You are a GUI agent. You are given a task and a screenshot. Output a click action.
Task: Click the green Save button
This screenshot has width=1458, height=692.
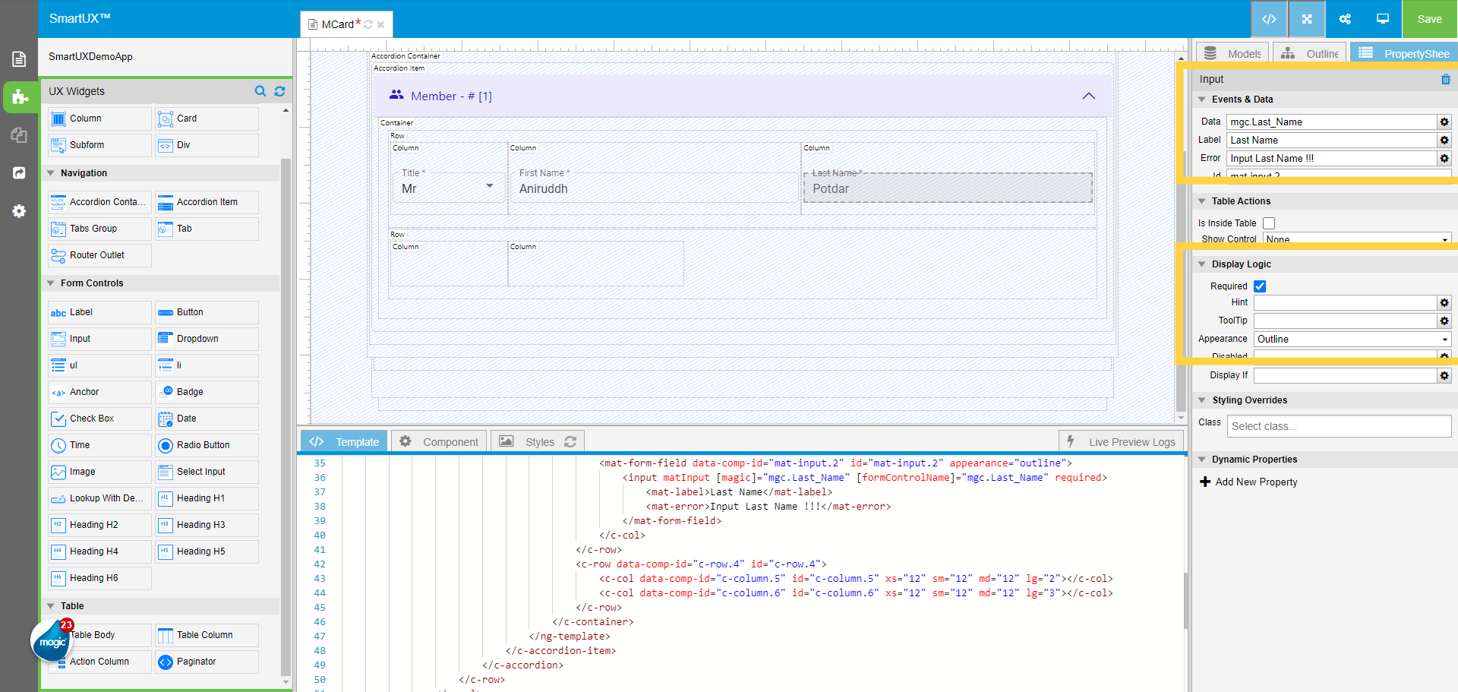(x=1429, y=19)
